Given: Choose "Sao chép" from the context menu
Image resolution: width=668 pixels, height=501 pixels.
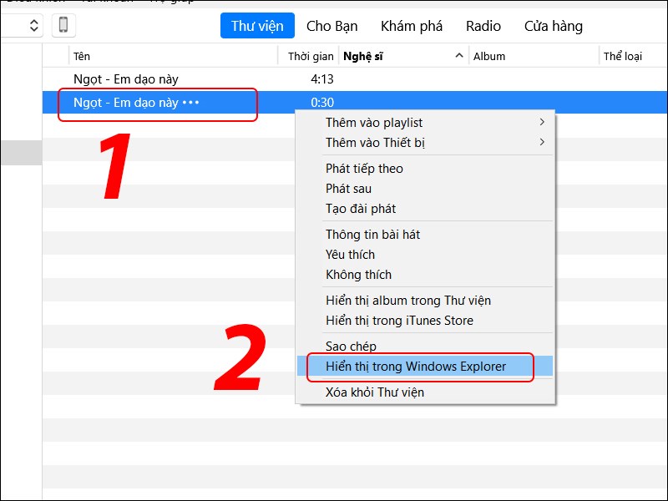Looking at the screenshot, I should click(352, 346).
